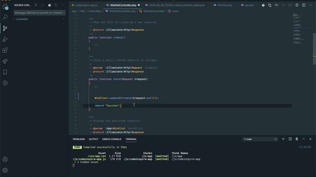Select the WishlistController.php editor tab
Viewport: 316px width, 177px height.
point(123,5)
